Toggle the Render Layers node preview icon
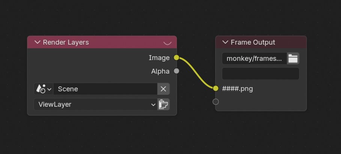The width and height of the screenshot is (341, 154). pos(167,43)
